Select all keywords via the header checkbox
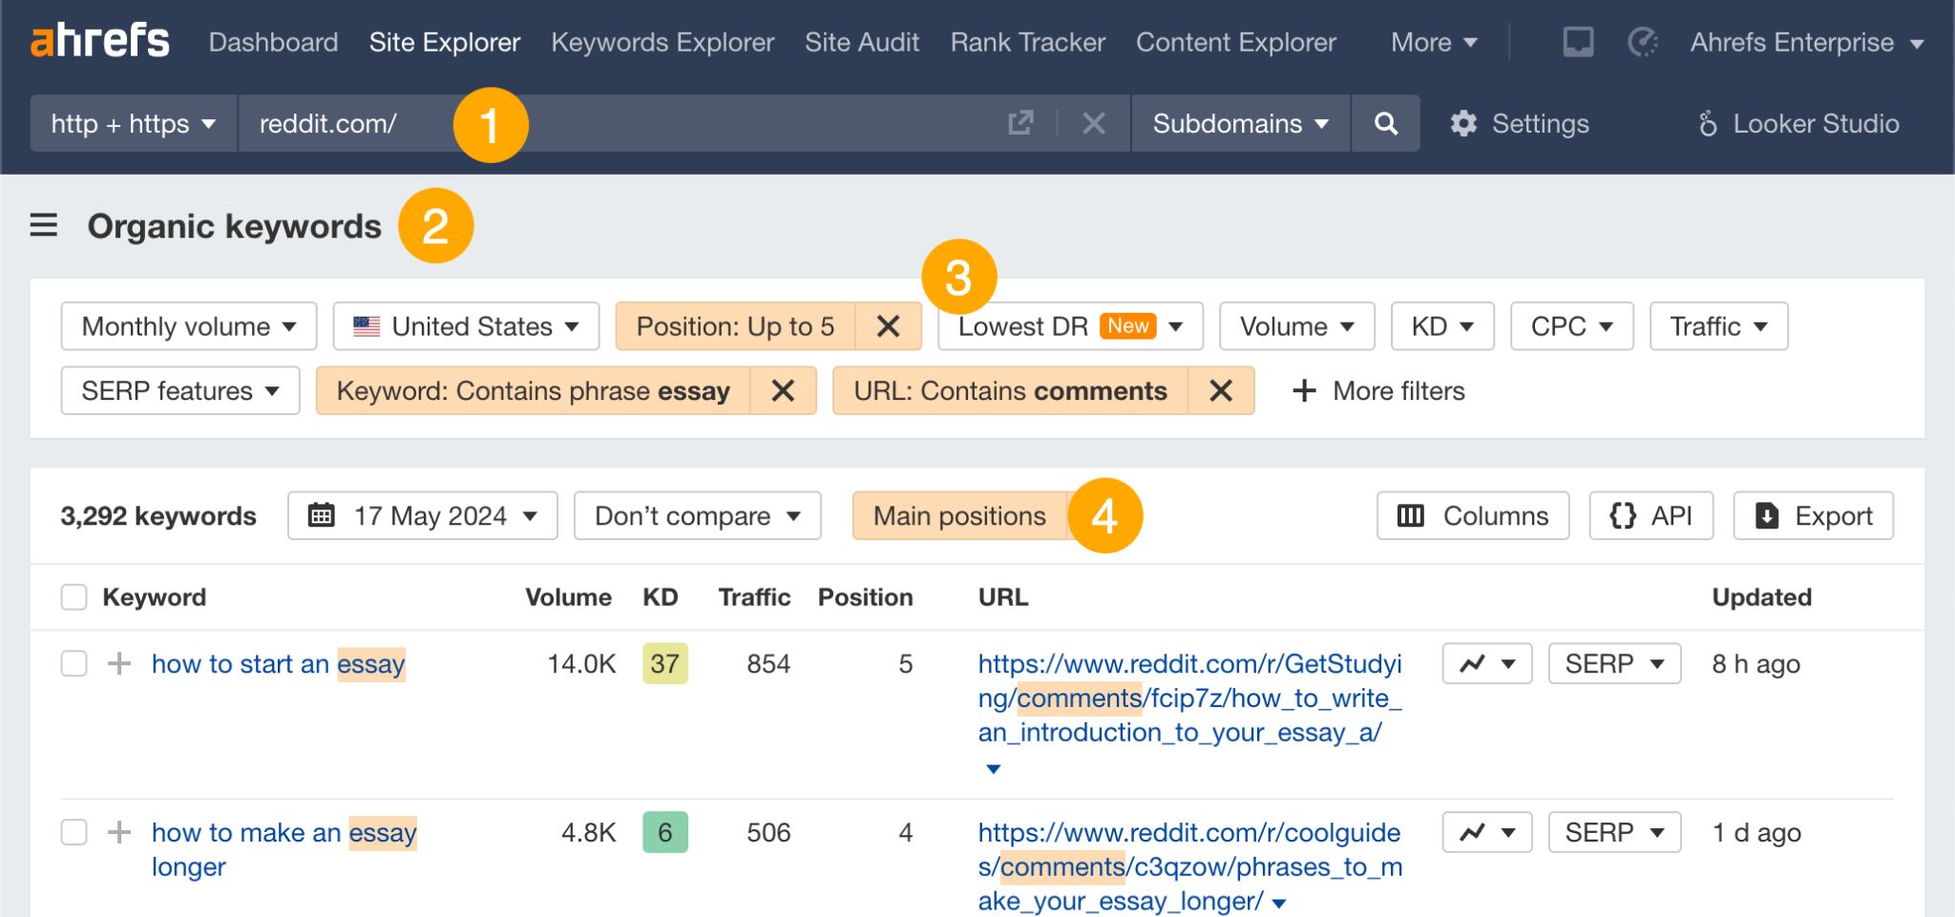The image size is (1955, 917). tap(74, 595)
